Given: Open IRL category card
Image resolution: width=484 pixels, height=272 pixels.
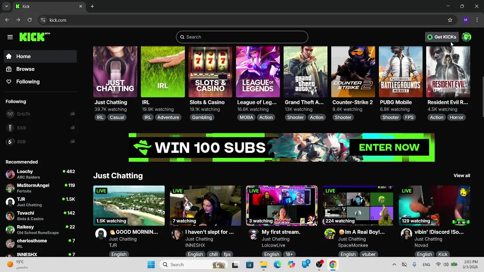Looking at the screenshot, I should [163, 72].
